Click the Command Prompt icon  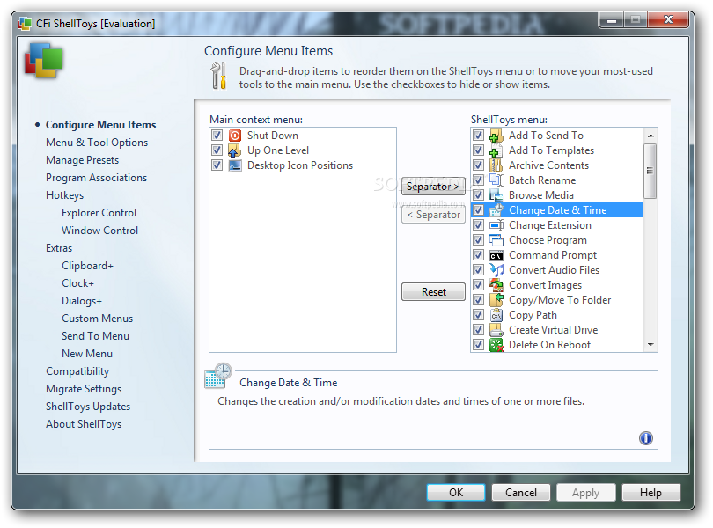point(496,255)
